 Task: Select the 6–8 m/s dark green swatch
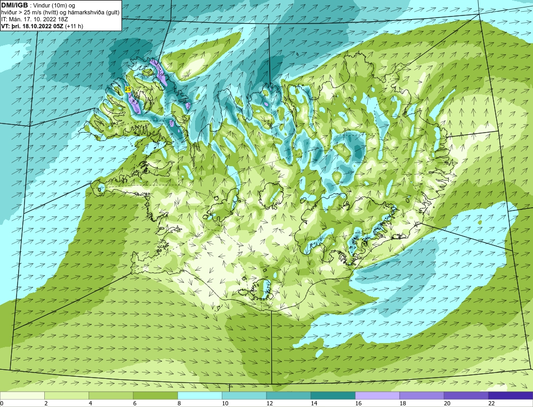156,395
